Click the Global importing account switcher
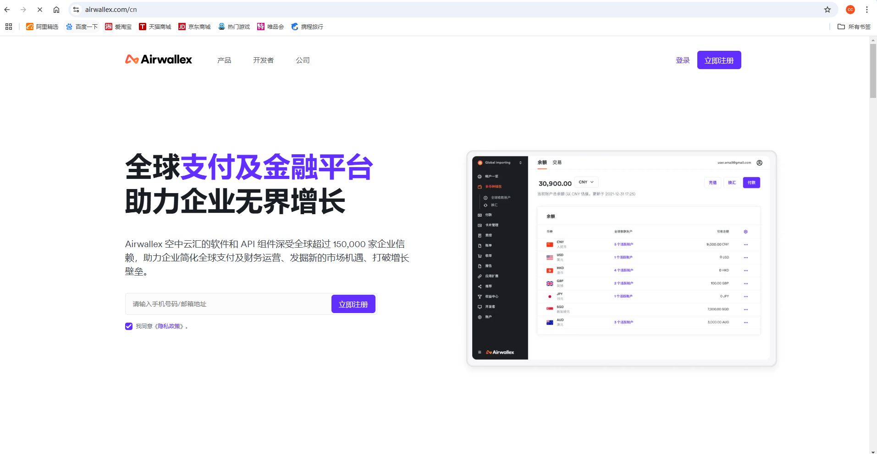This screenshot has height=454, width=877. pyautogui.click(x=500, y=162)
